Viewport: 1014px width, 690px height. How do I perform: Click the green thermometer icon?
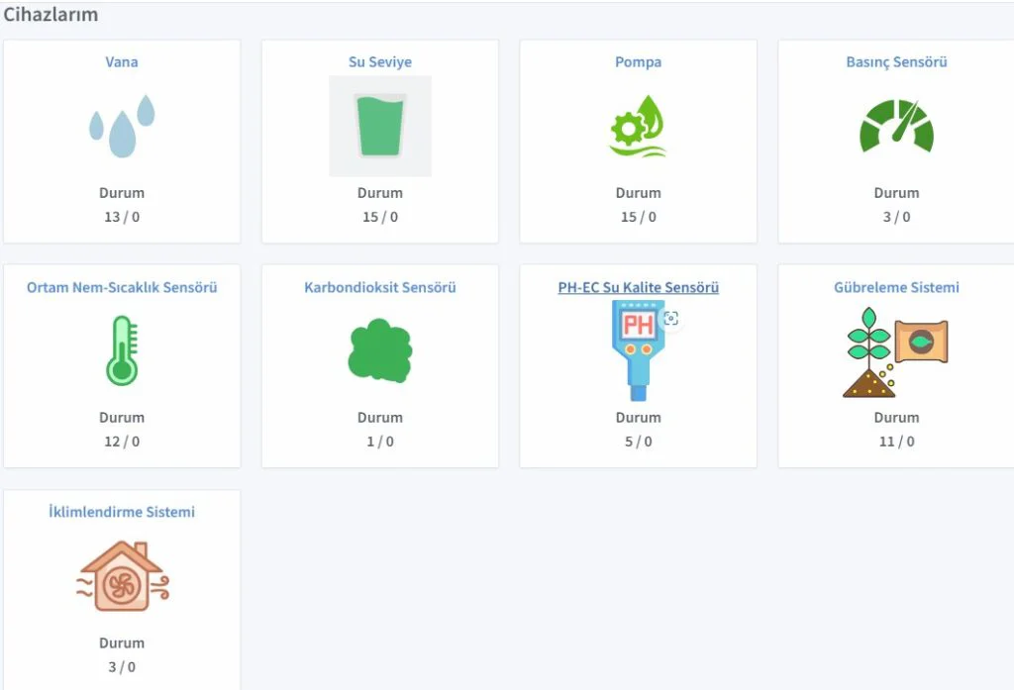122,350
